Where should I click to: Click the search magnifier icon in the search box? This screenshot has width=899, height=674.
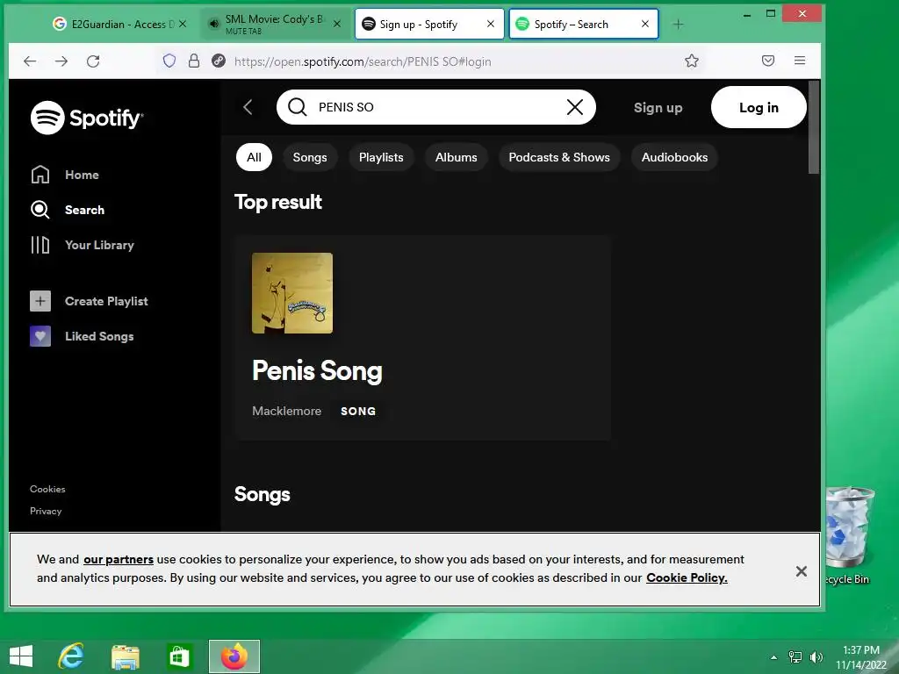click(297, 107)
